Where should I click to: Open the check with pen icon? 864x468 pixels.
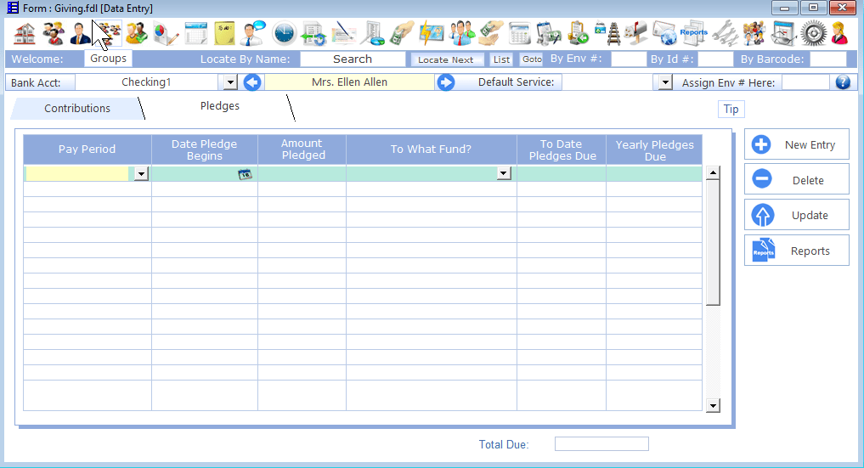click(x=343, y=34)
